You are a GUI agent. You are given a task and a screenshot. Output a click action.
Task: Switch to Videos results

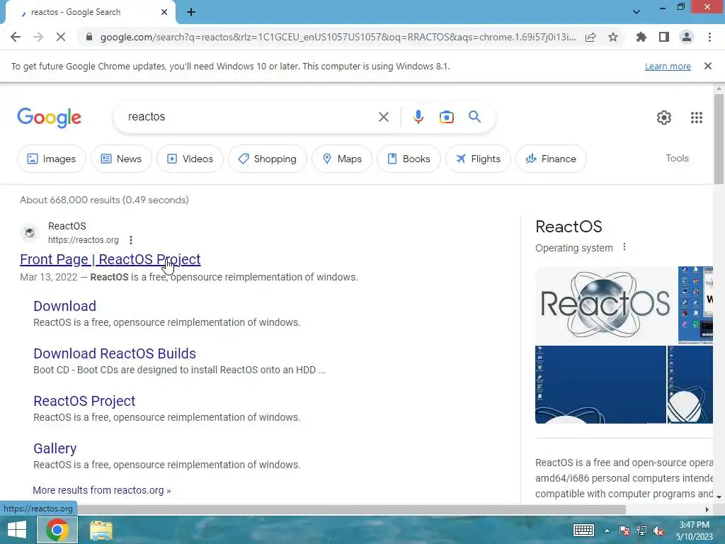click(190, 159)
